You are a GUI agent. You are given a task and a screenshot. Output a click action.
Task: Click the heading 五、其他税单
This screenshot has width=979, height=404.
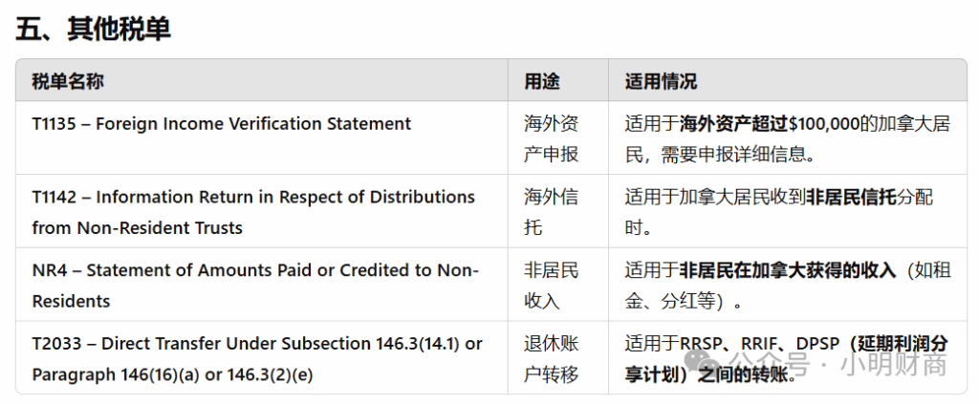93,30
